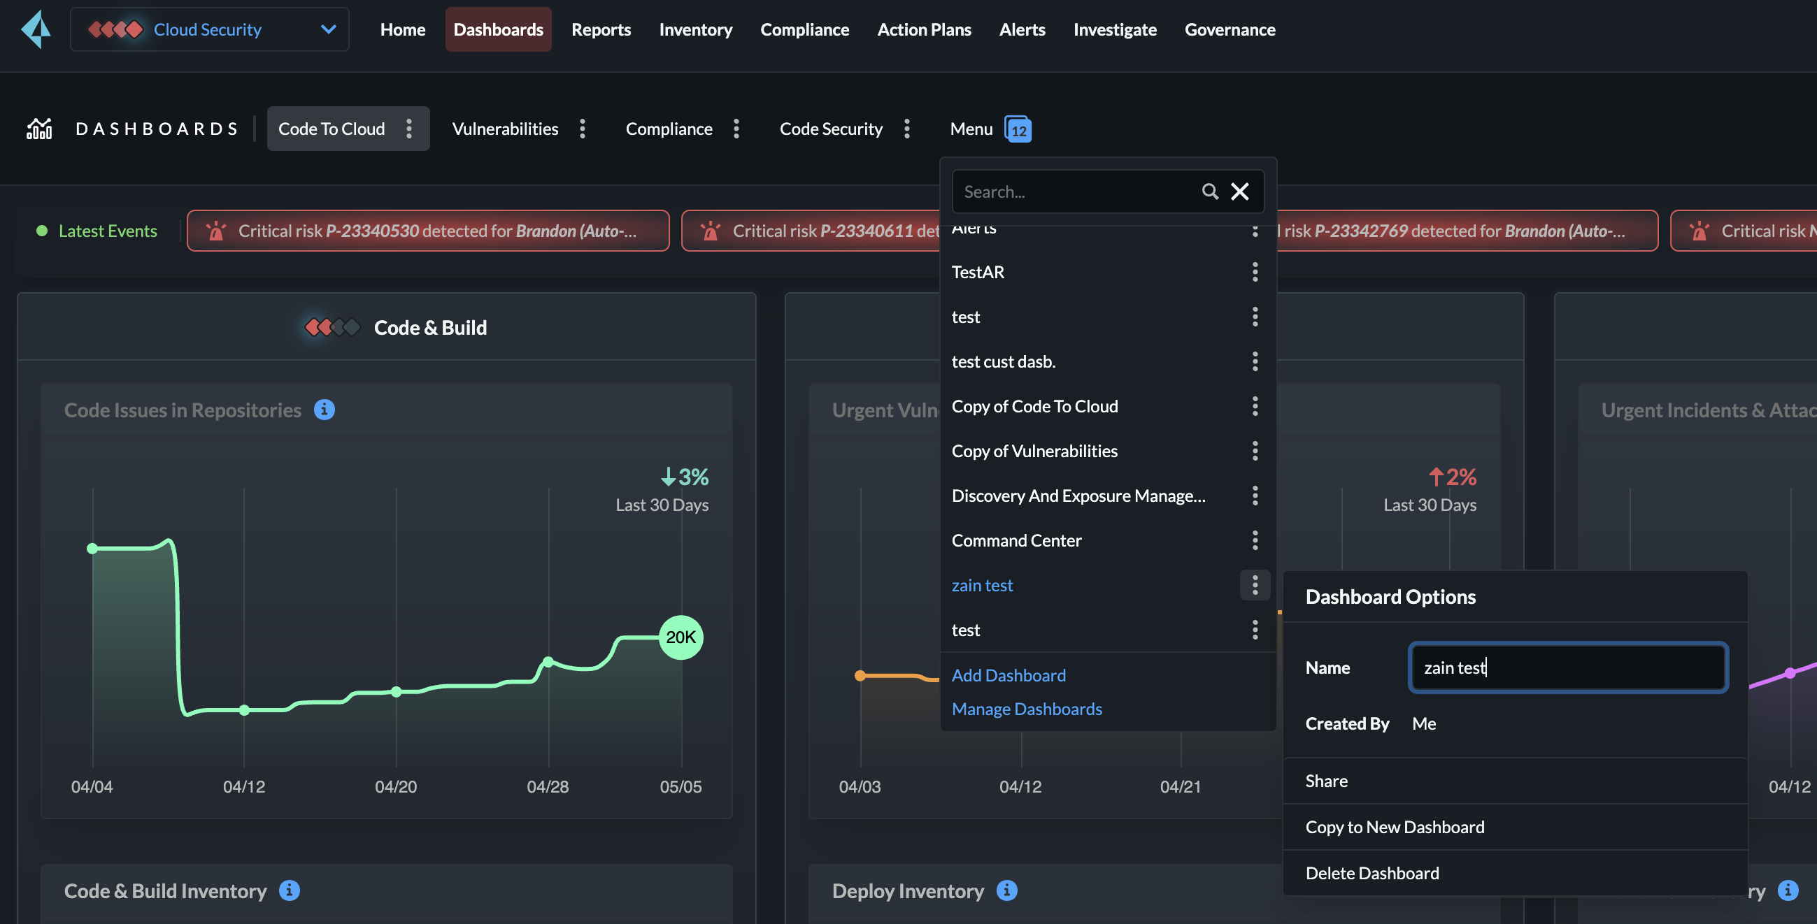1817x924 pixels.
Task: Go to the Inventory nav item
Action: point(695,29)
